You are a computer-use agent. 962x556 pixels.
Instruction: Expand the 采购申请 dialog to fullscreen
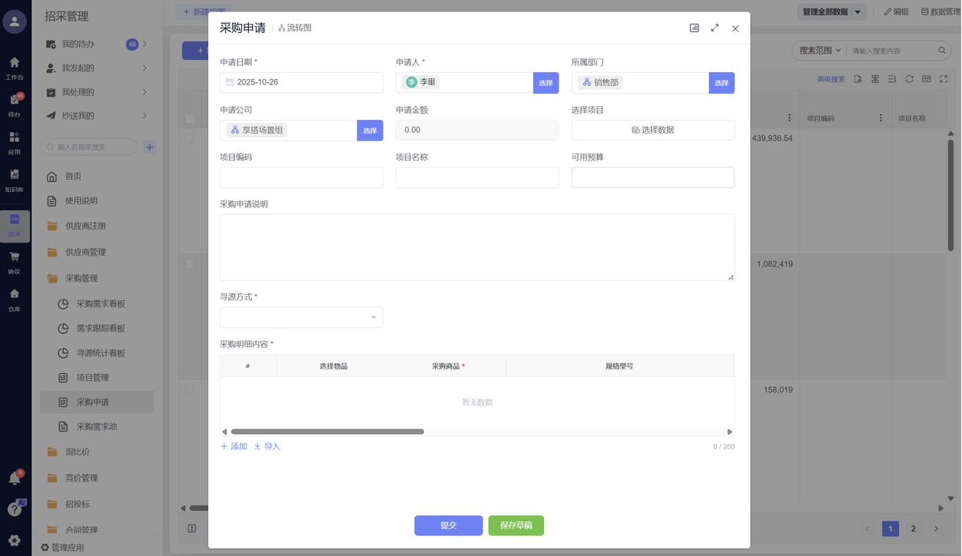(715, 28)
